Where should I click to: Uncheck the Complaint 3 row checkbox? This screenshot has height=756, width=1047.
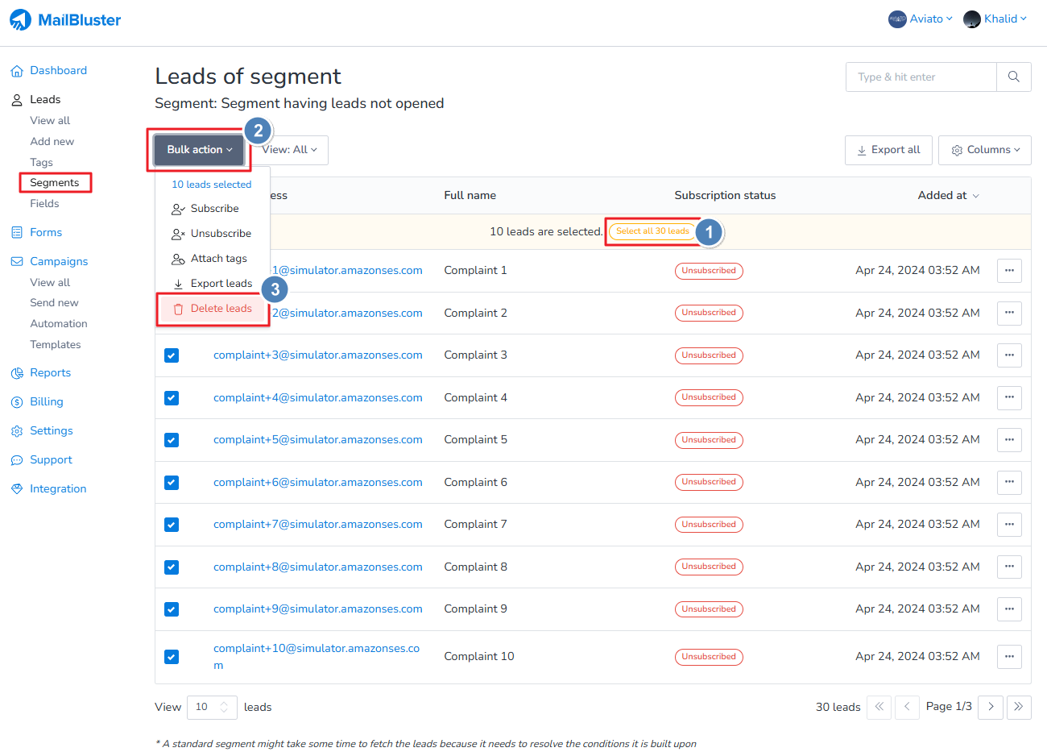pos(171,355)
